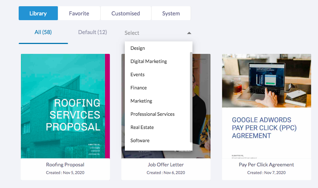Click 'Created : Nov 7, 2020' text
The image size is (318, 188).
point(266,173)
